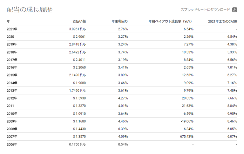
Task: Select the 2021年 row label
Action: 12,29
